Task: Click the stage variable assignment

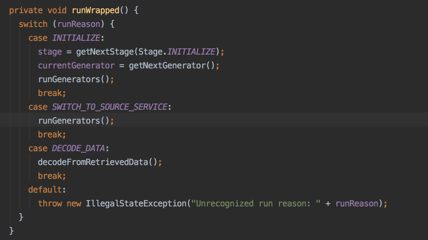Action: tap(50, 51)
